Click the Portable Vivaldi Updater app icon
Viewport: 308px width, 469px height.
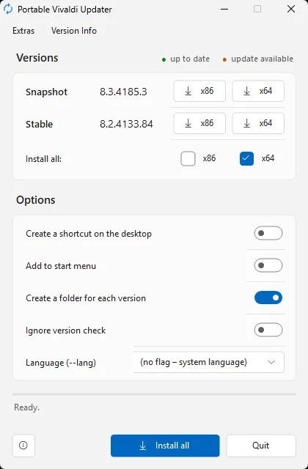pyautogui.click(x=8, y=9)
